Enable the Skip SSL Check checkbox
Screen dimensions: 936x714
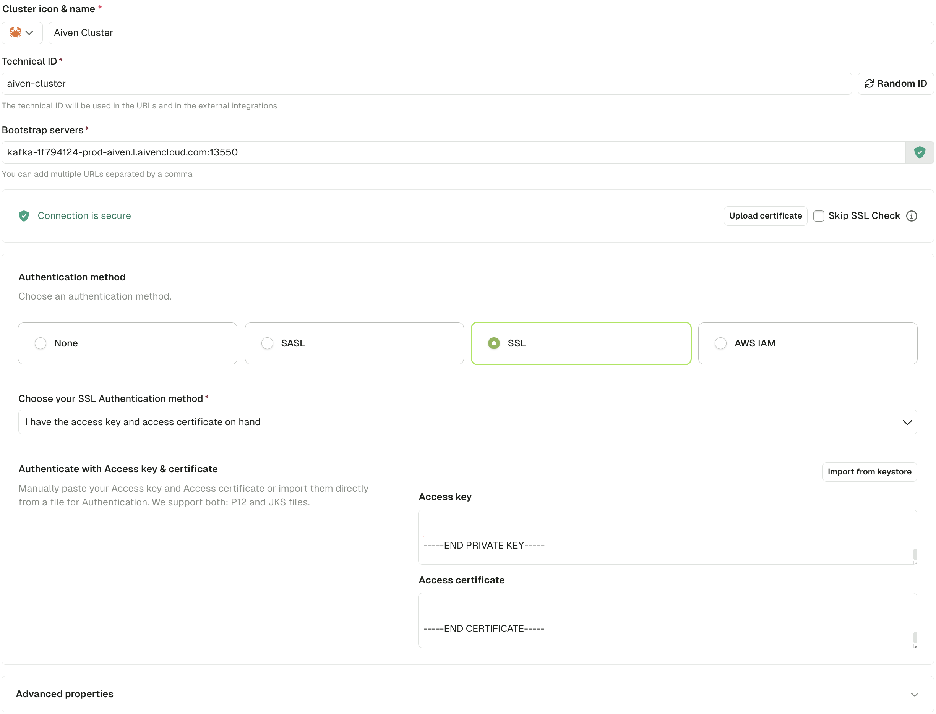818,216
